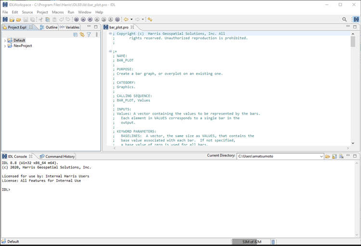This screenshot has height=246, width=361.
Task: Toggle Link with Editor in Project Explorer
Action: (x=82, y=35)
